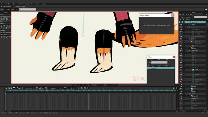Click the Channels timeline mode icon
The height and width of the screenshot is (117, 208).
click(10, 88)
